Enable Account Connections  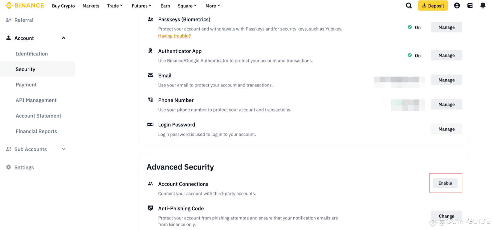coord(445,183)
